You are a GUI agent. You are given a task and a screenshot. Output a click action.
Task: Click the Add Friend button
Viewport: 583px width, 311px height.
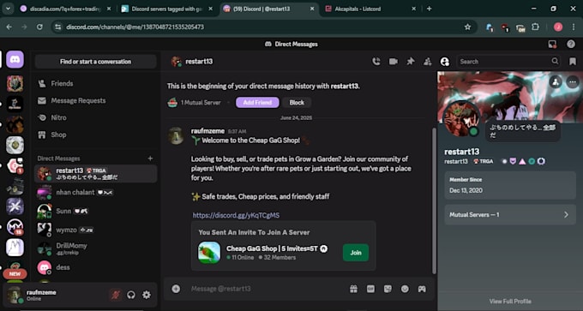(x=257, y=103)
